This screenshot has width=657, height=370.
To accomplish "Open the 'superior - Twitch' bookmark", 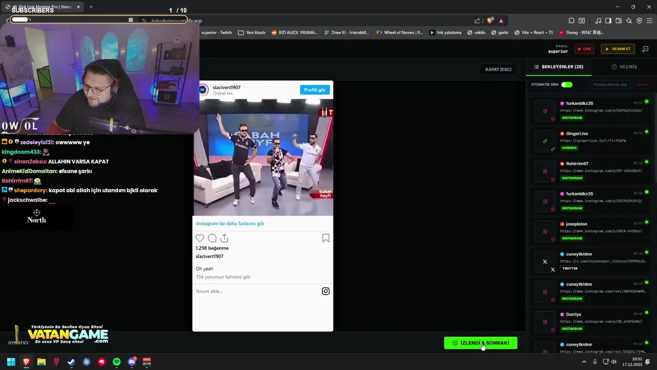I will [x=217, y=32].
